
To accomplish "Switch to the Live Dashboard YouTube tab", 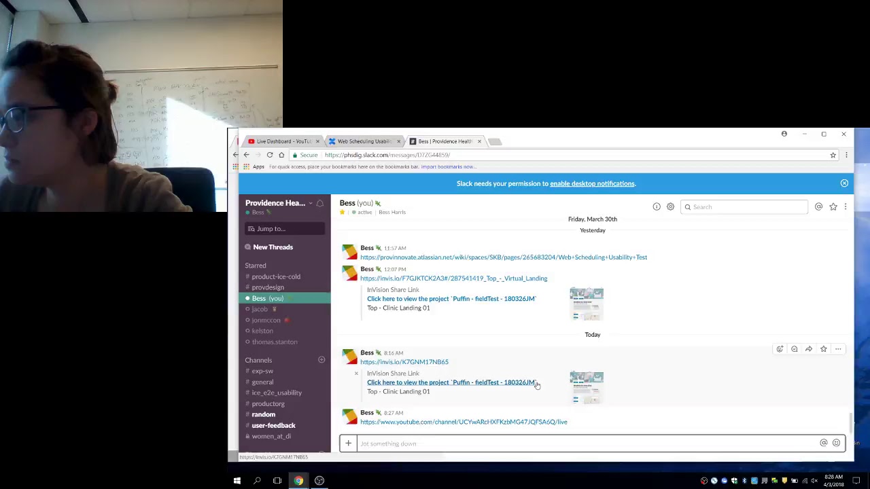I will pos(283,141).
